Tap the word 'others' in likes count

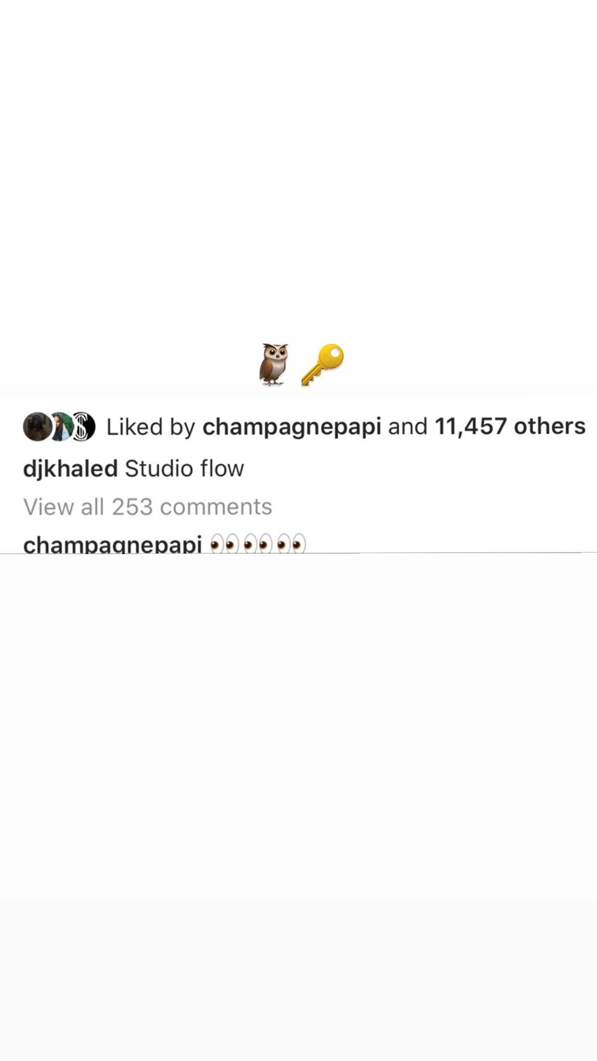click(x=549, y=426)
